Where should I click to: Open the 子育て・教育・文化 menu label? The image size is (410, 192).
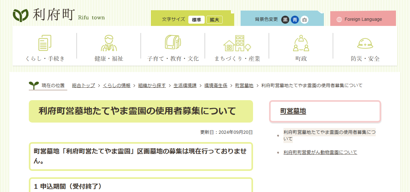[x=173, y=59]
